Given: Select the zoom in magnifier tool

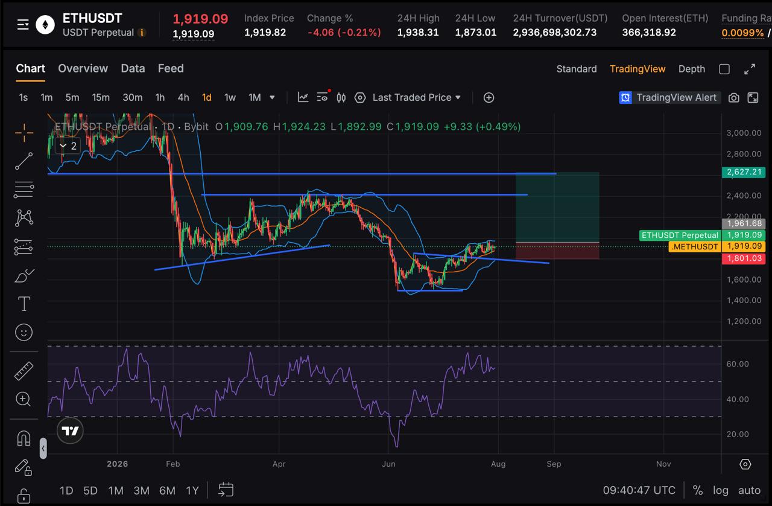Looking at the screenshot, I should click(24, 399).
